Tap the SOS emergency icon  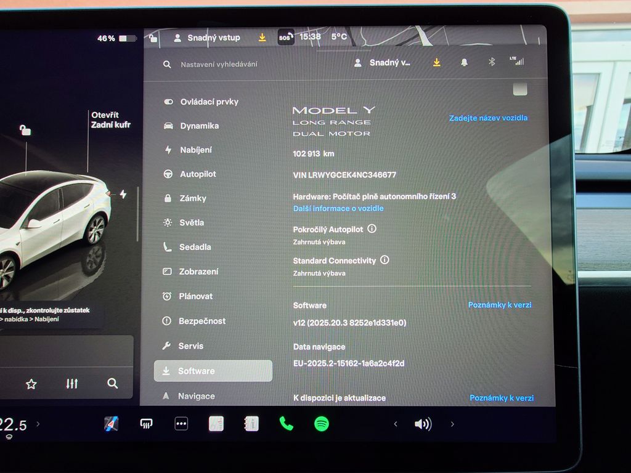(286, 37)
